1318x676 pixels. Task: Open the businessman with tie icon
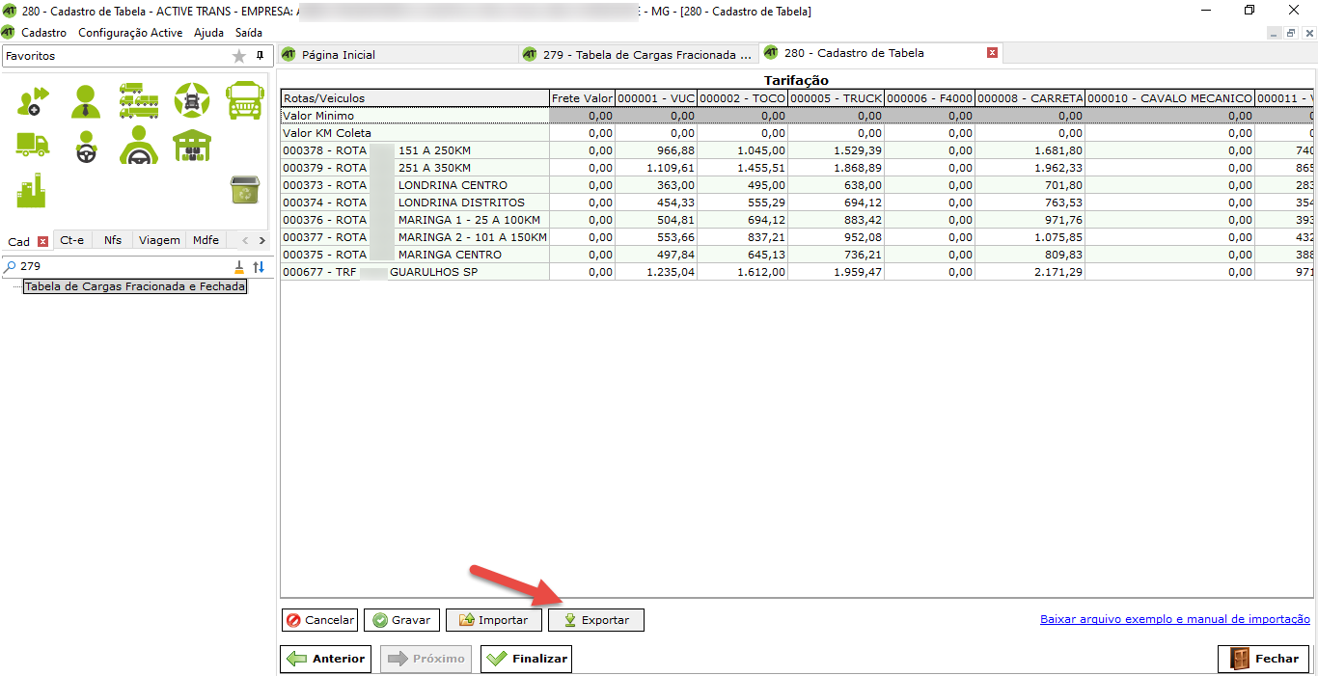pyautogui.click(x=85, y=100)
